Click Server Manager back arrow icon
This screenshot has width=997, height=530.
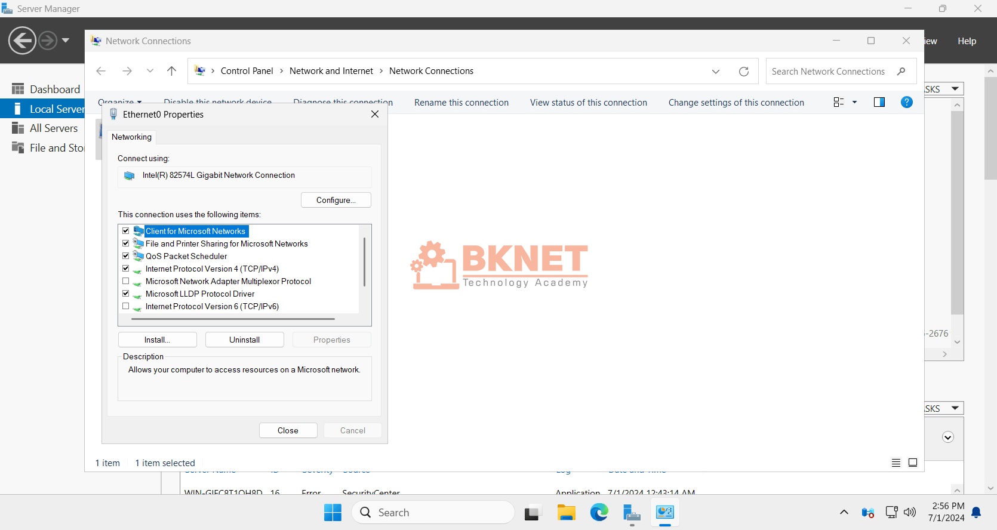click(x=23, y=41)
